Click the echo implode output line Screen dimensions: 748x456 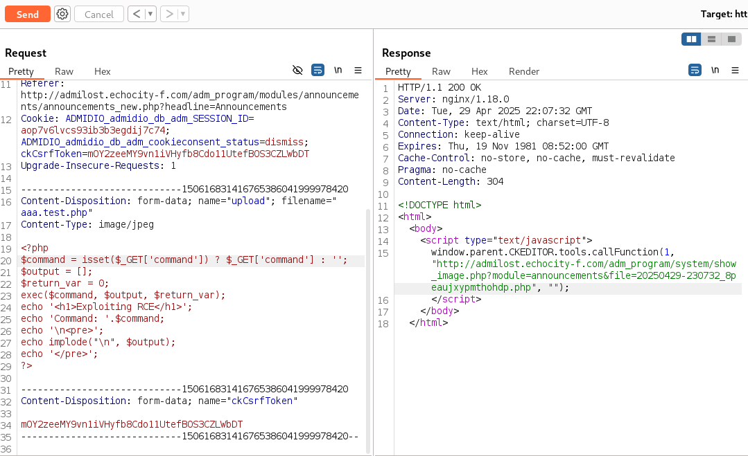(x=98, y=343)
